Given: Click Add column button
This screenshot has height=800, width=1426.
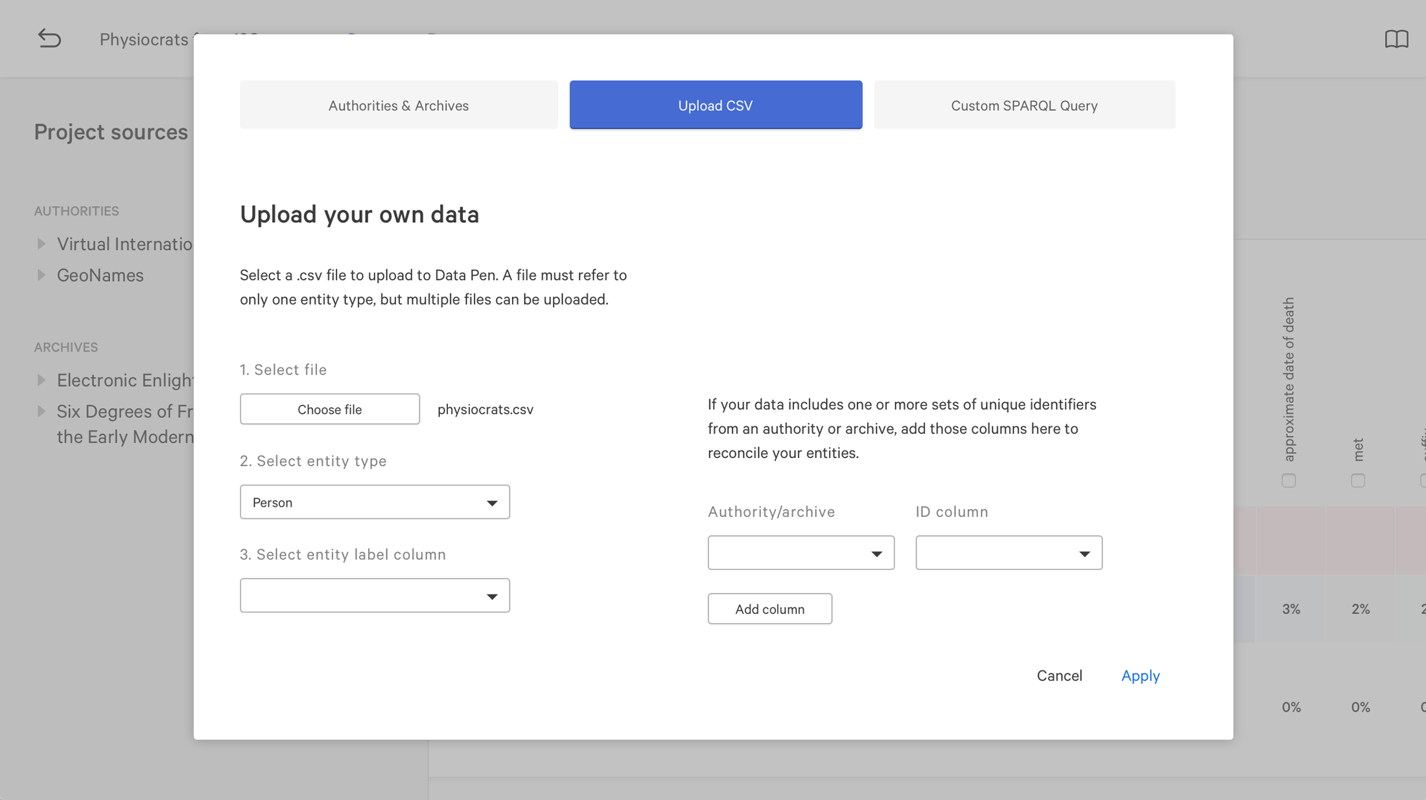Looking at the screenshot, I should pos(770,609).
